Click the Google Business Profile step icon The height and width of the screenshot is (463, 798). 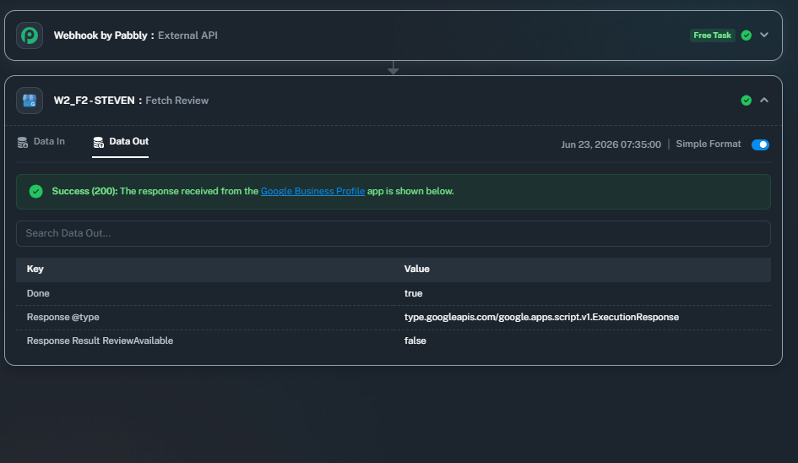30,101
